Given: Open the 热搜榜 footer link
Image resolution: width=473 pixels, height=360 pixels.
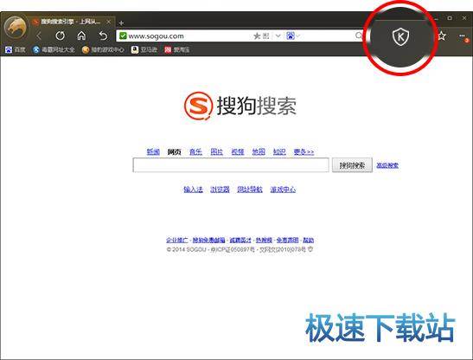Looking at the screenshot, I should tap(264, 240).
